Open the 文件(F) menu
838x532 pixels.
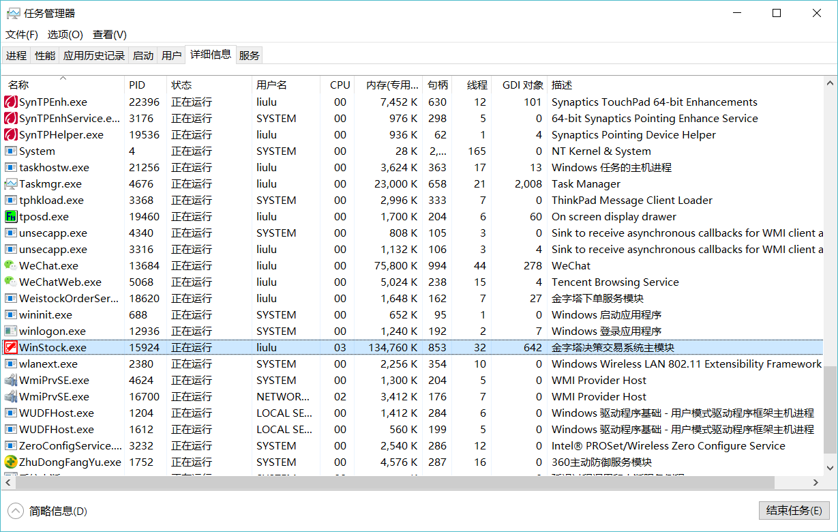[x=22, y=35]
